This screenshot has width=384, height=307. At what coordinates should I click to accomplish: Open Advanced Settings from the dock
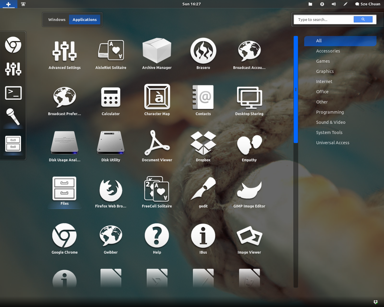point(13,69)
